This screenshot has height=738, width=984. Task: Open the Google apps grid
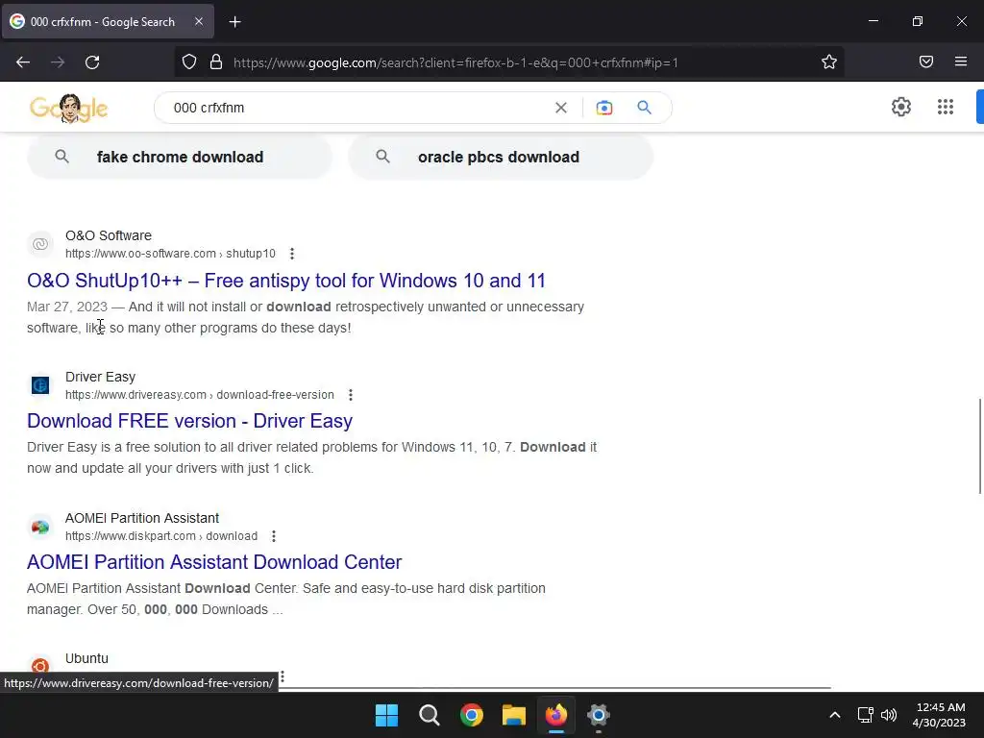tap(946, 107)
